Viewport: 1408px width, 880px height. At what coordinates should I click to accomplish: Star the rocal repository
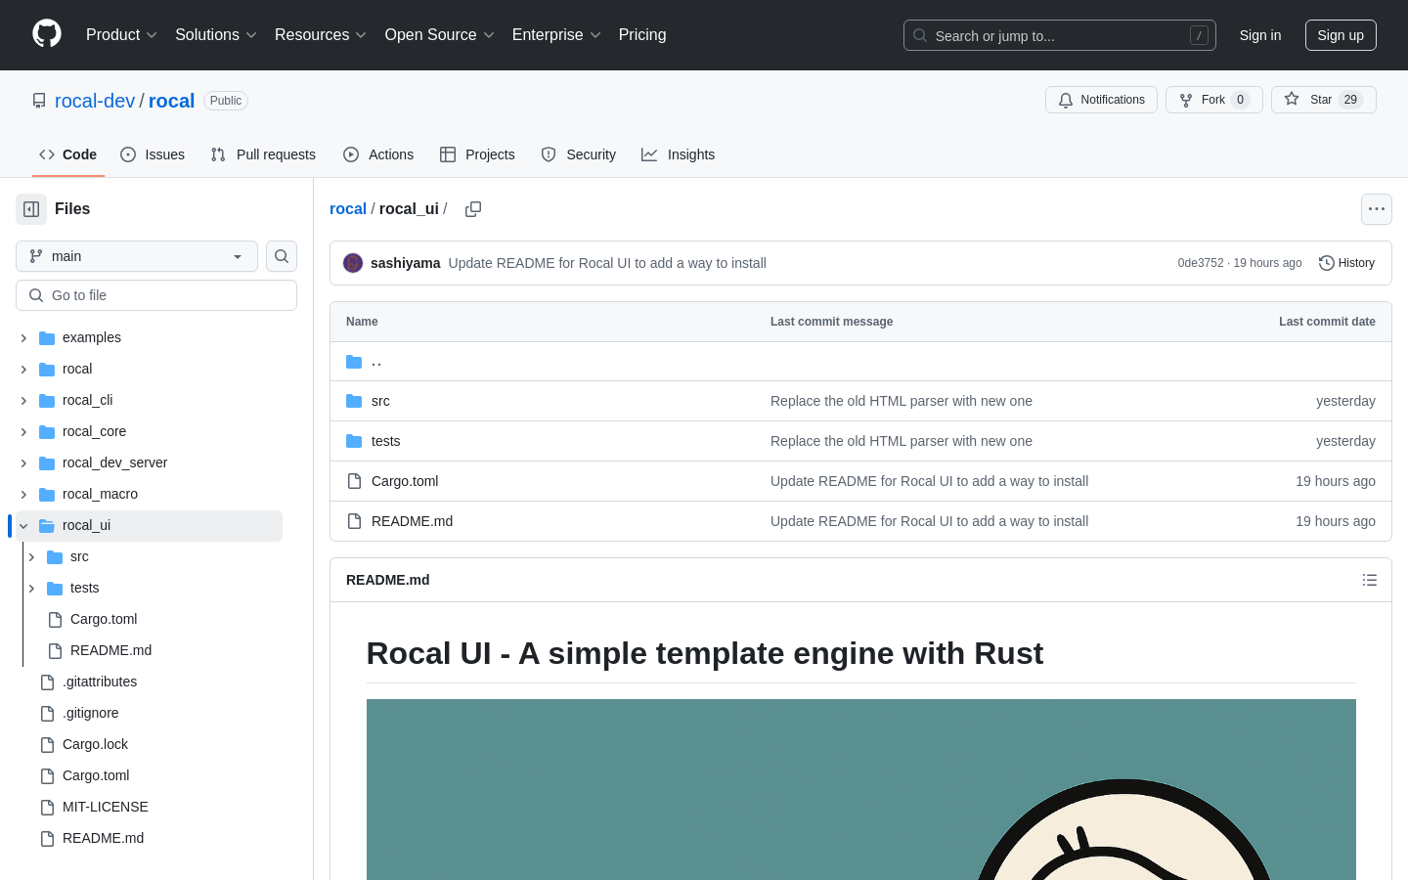1323,100
